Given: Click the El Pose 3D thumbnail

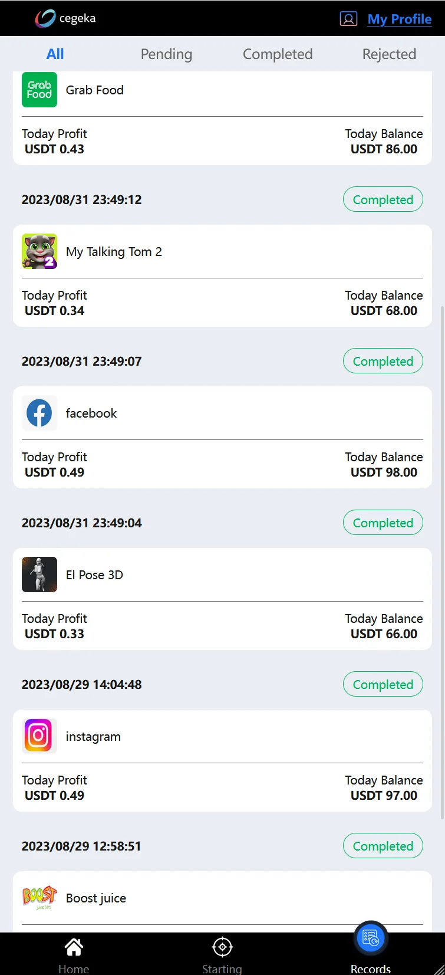Looking at the screenshot, I should point(39,575).
